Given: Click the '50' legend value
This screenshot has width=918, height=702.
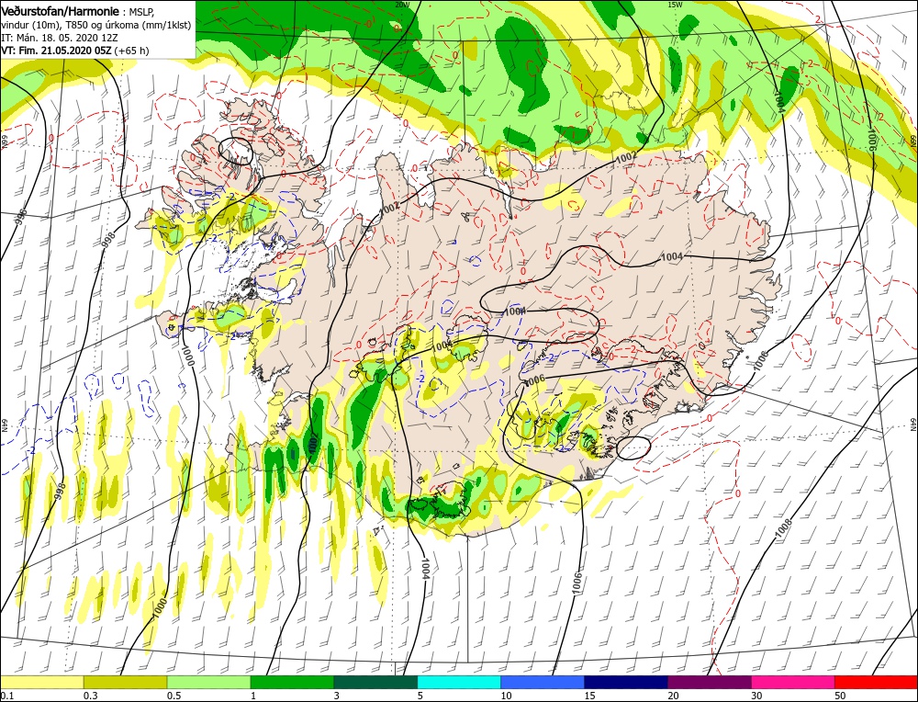Looking at the screenshot, I should tap(840, 695).
